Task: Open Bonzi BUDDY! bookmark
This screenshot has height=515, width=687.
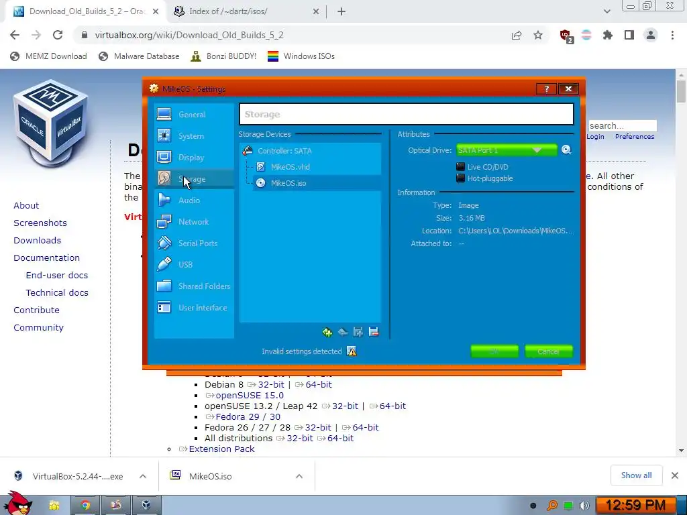Action: [224, 56]
